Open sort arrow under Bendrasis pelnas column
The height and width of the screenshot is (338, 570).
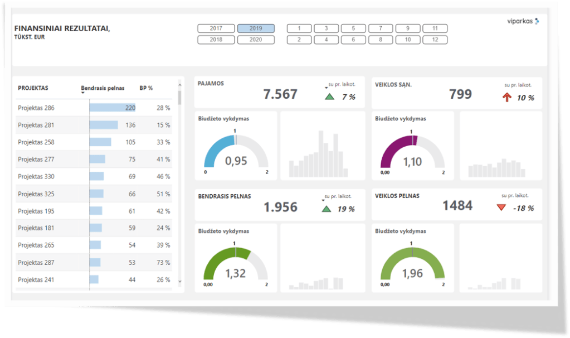[83, 93]
